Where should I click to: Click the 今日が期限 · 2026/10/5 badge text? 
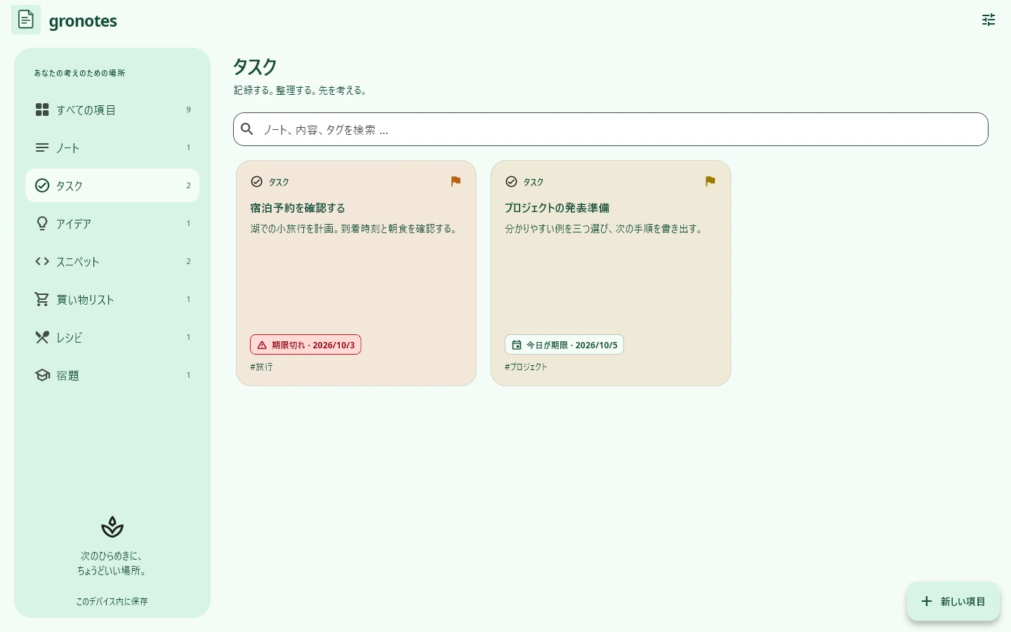[x=572, y=345]
